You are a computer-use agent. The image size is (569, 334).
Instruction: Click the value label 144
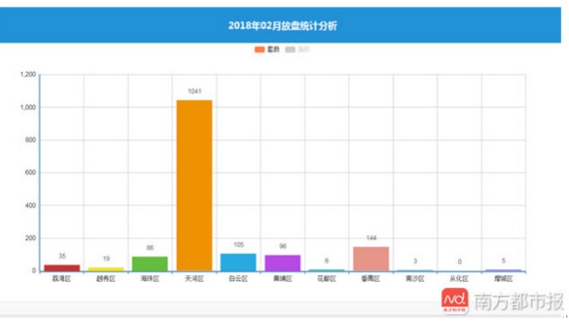pyautogui.click(x=372, y=238)
